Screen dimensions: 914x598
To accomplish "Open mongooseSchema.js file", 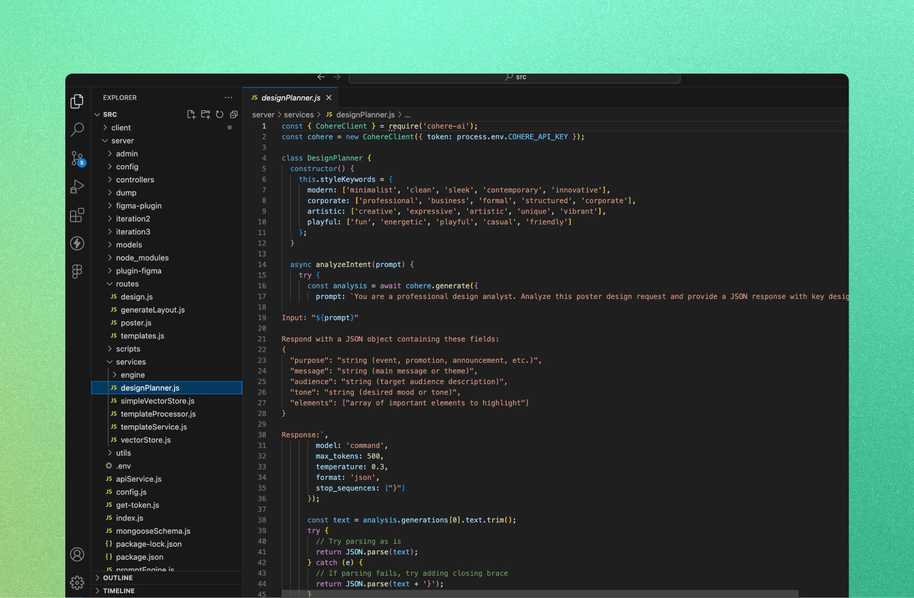I will tap(166, 531).
